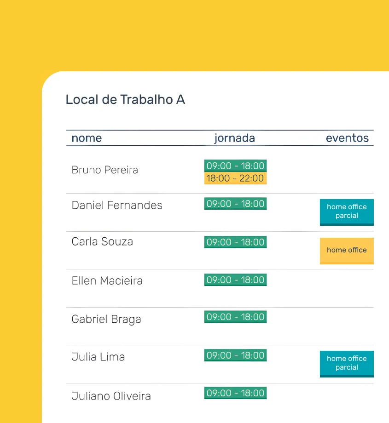Open Daniel Fernandes' home office parcial event

click(347, 212)
